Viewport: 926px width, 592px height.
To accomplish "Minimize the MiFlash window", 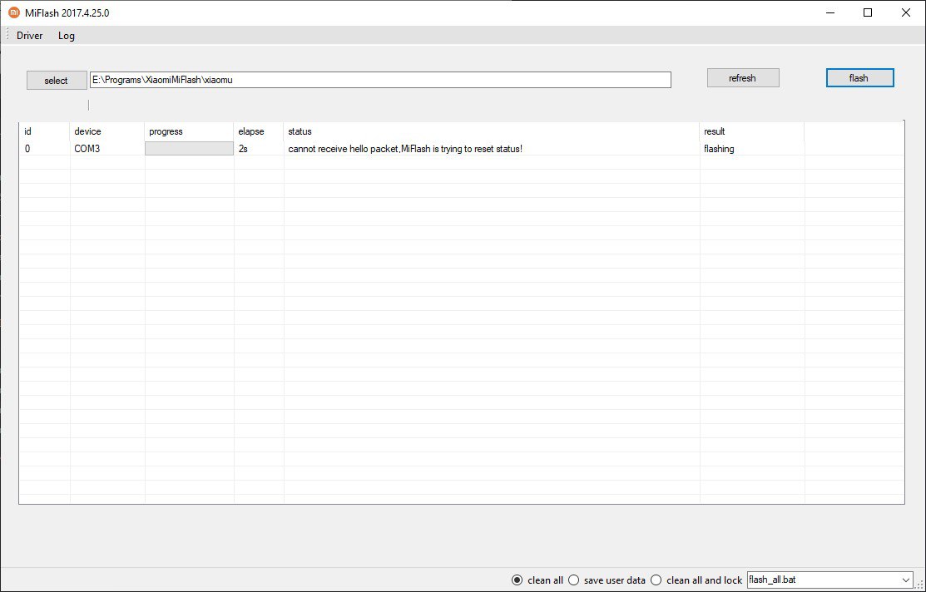I will pyautogui.click(x=830, y=12).
